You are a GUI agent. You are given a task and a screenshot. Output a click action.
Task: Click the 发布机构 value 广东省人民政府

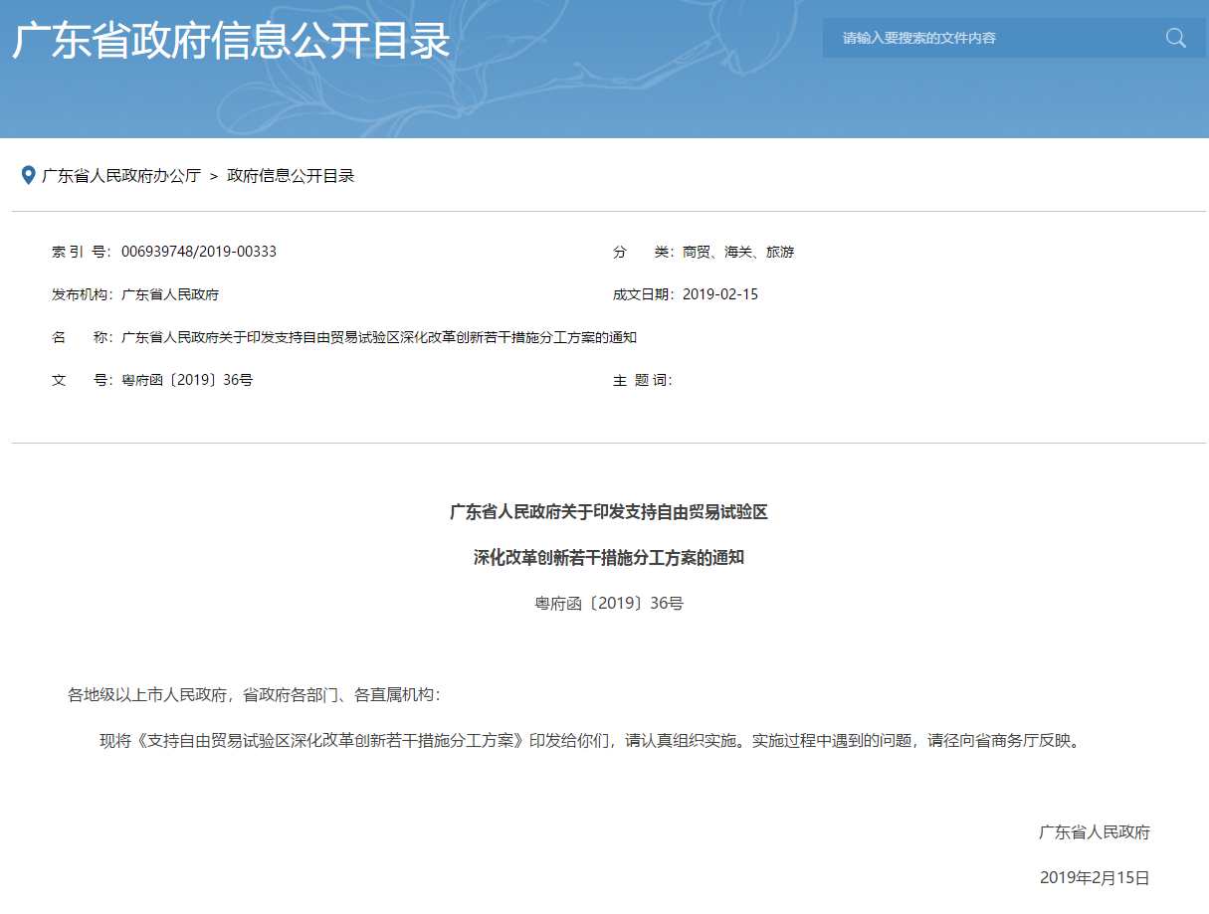[x=170, y=294]
